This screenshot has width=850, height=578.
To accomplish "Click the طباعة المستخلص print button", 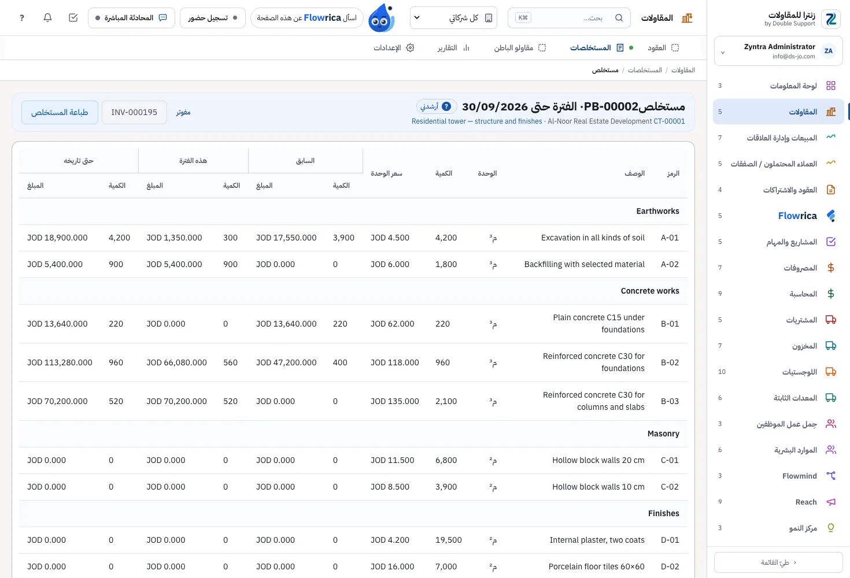I will click(x=60, y=112).
